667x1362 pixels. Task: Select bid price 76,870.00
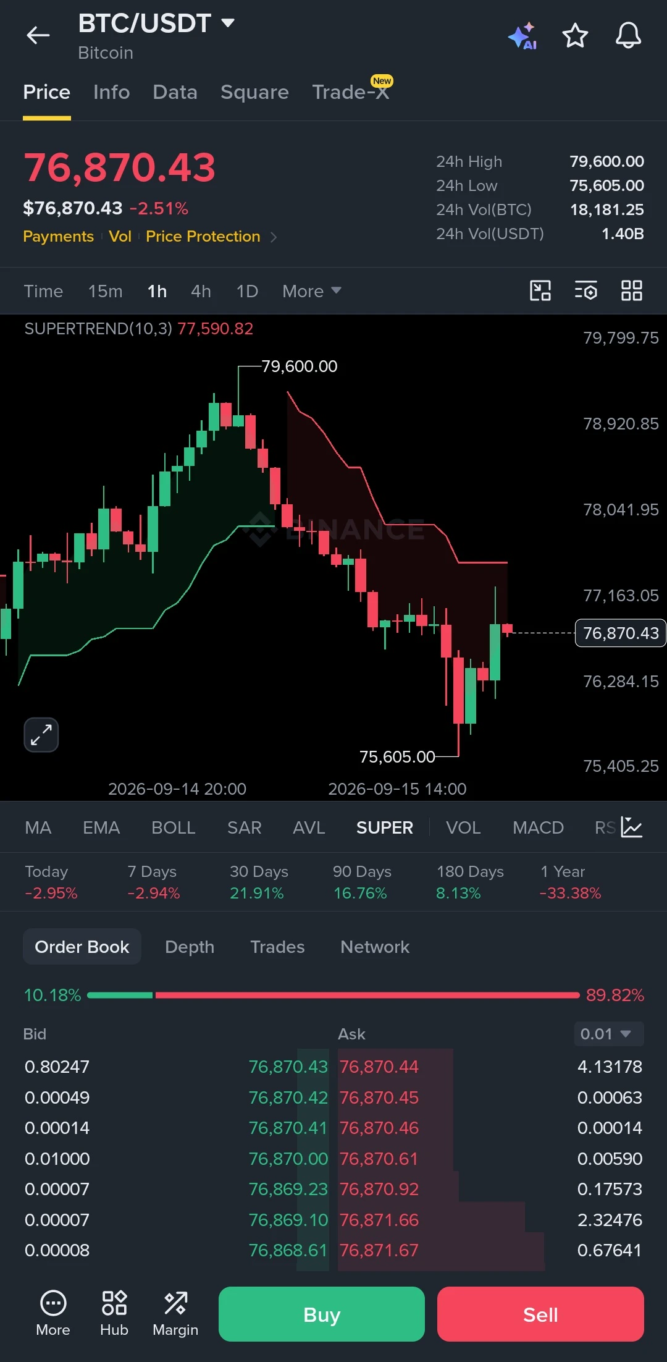click(x=288, y=1159)
